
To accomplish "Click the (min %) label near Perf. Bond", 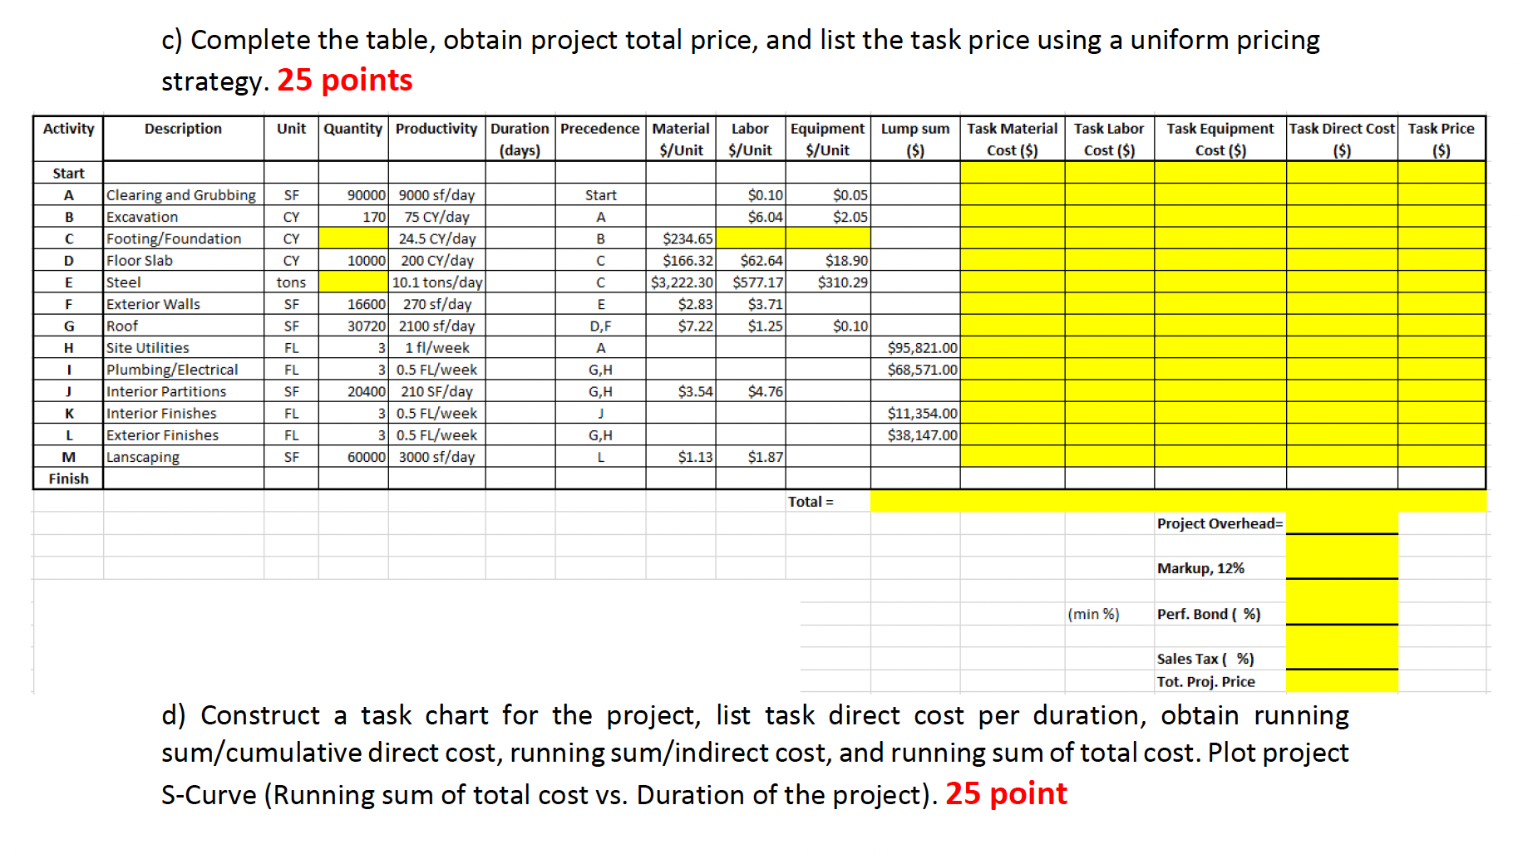I will [x=1092, y=615].
